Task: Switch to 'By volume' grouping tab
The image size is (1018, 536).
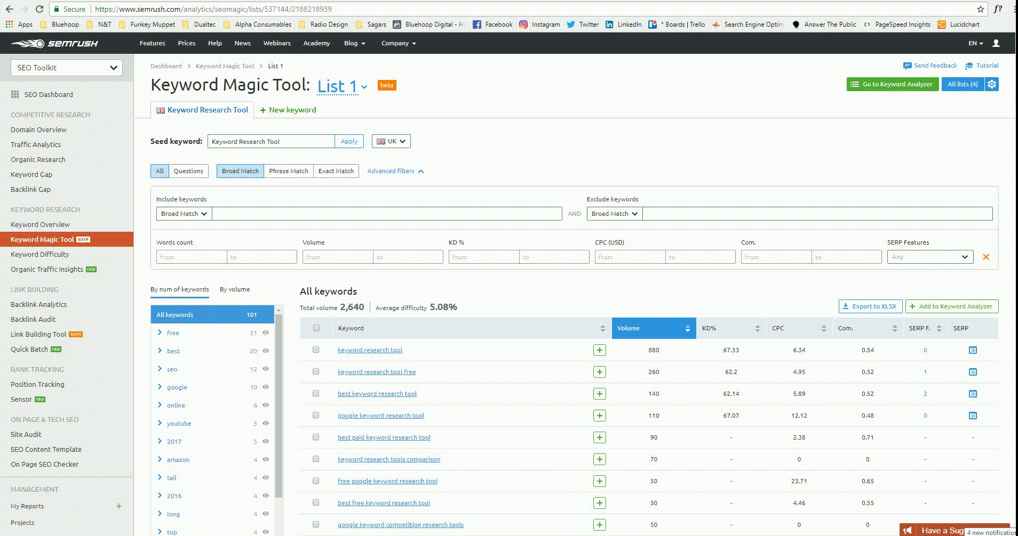Action: tap(235, 289)
